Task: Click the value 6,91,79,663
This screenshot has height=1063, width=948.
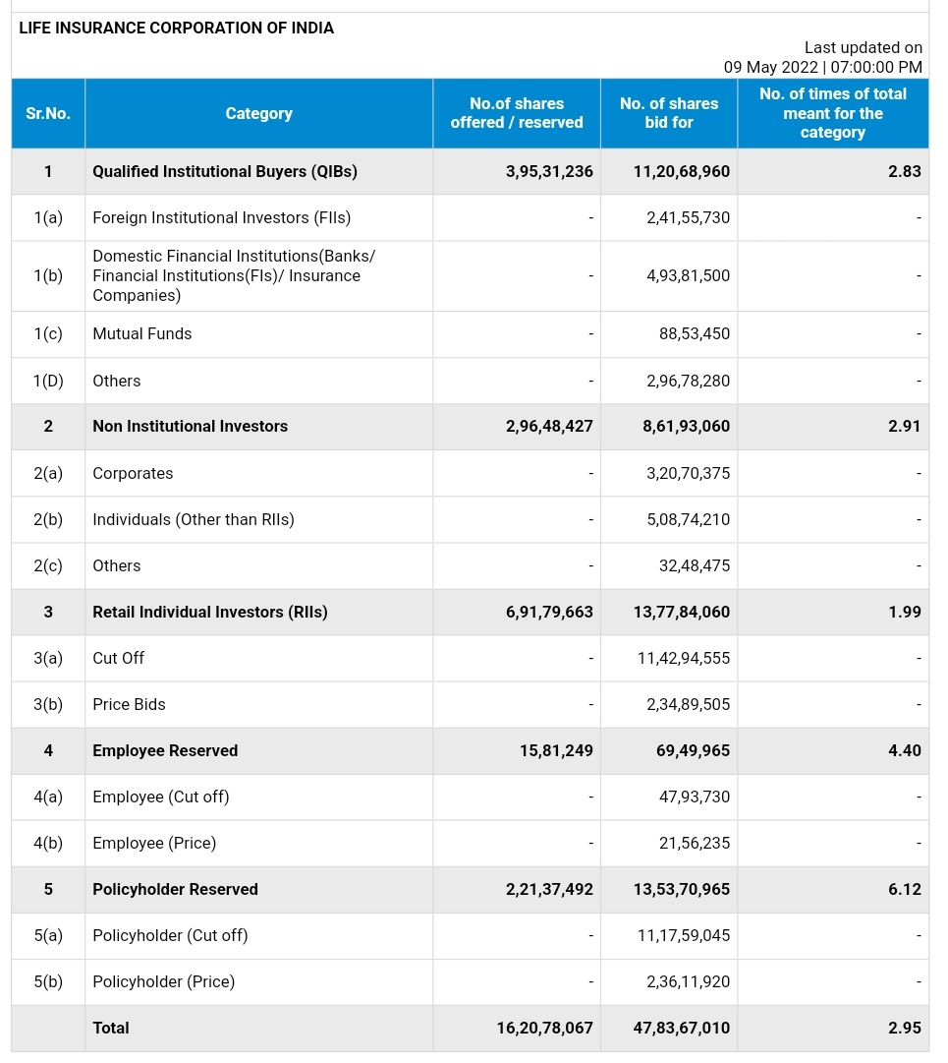Action: click(549, 613)
